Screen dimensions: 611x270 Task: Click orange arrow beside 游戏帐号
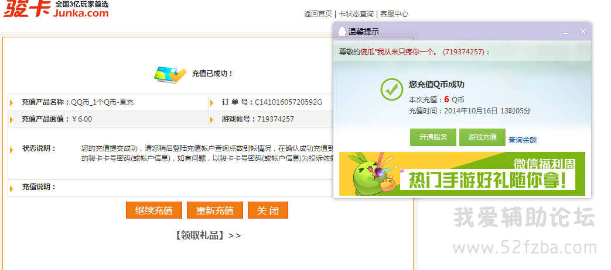[212, 120]
